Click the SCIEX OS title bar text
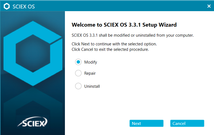Viewport: 214px width, 135px height. pyautogui.click(x=24, y=7)
